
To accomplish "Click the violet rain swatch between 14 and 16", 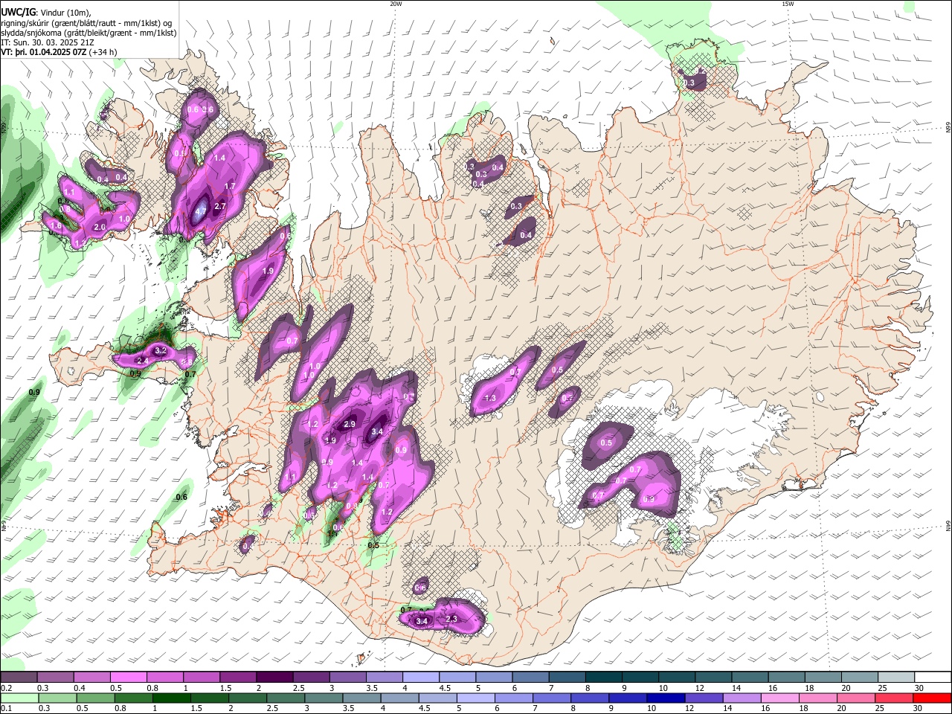I will coord(741,698).
